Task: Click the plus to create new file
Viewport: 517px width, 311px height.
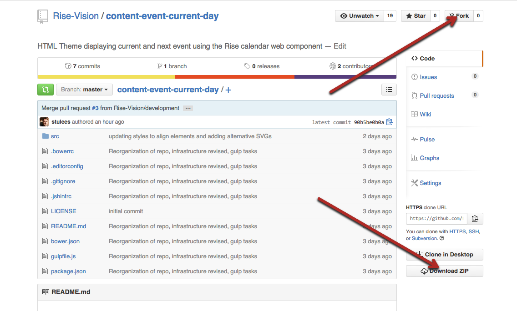Action: [228, 90]
